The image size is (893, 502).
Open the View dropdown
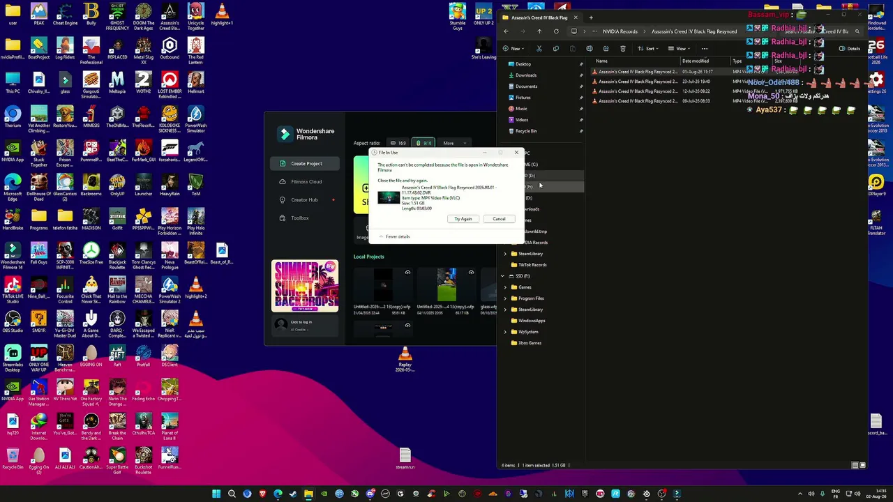pos(680,49)
